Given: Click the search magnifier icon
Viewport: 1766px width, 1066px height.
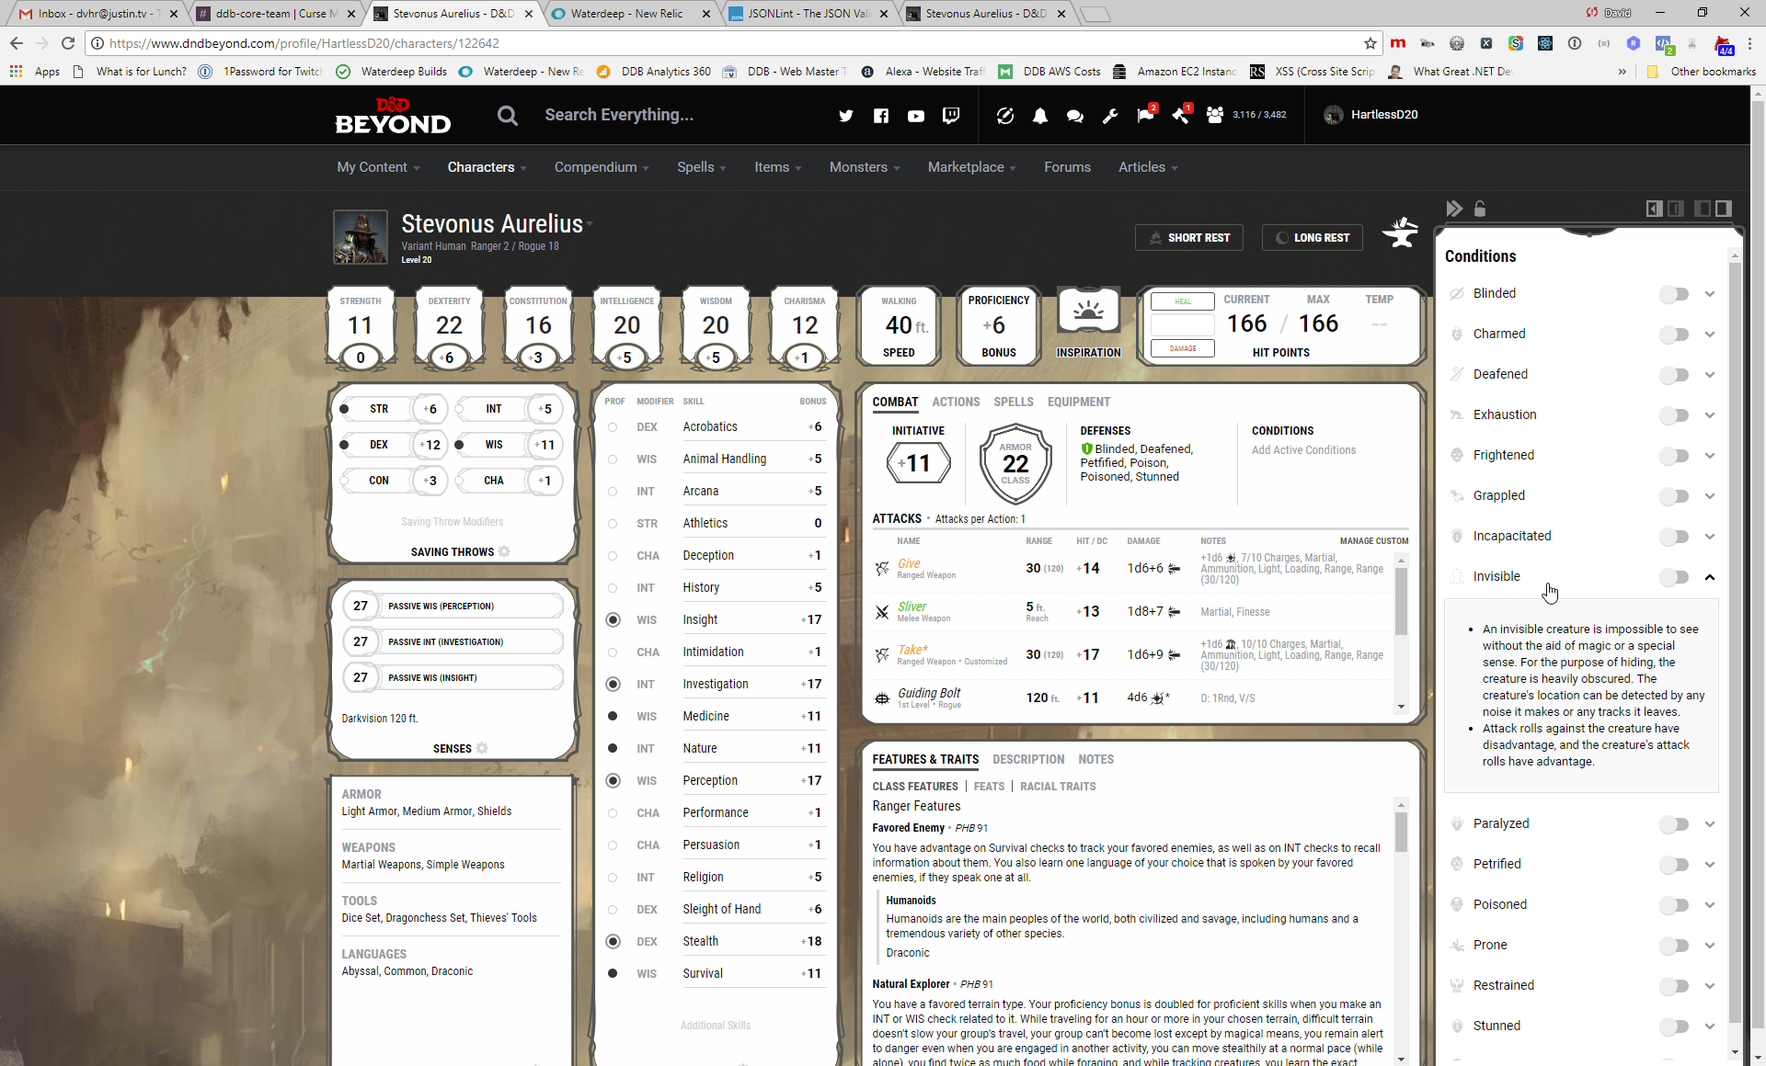Looking at the screenshot, I should point(508,115).
